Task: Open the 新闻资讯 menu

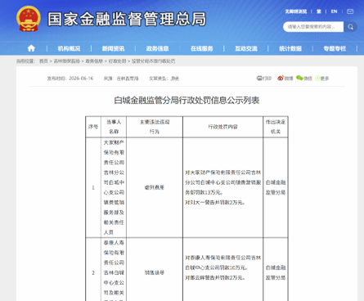Action: click(x=113, y=48)
